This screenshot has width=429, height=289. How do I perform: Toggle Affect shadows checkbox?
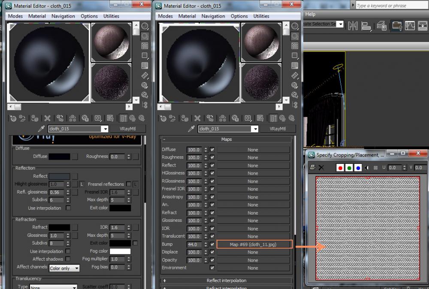click(68, 259)
